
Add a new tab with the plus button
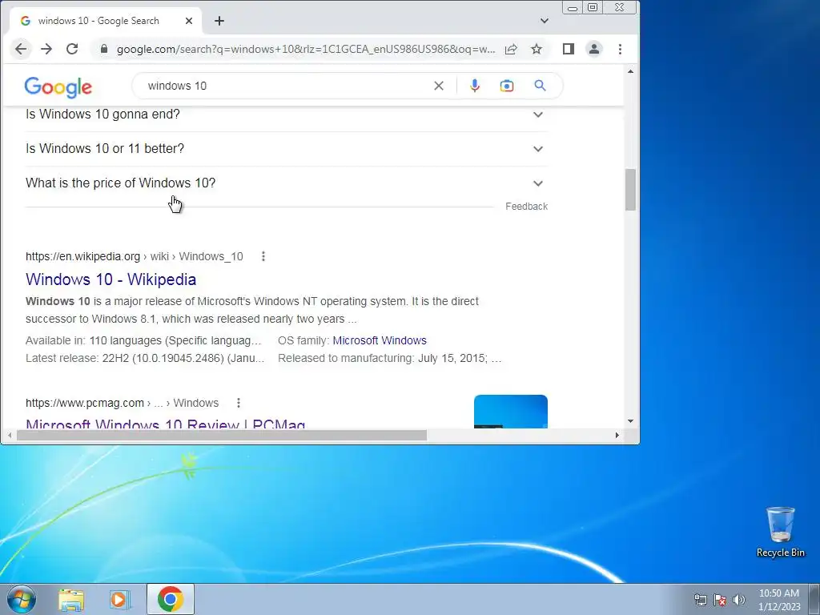(219, 21)
